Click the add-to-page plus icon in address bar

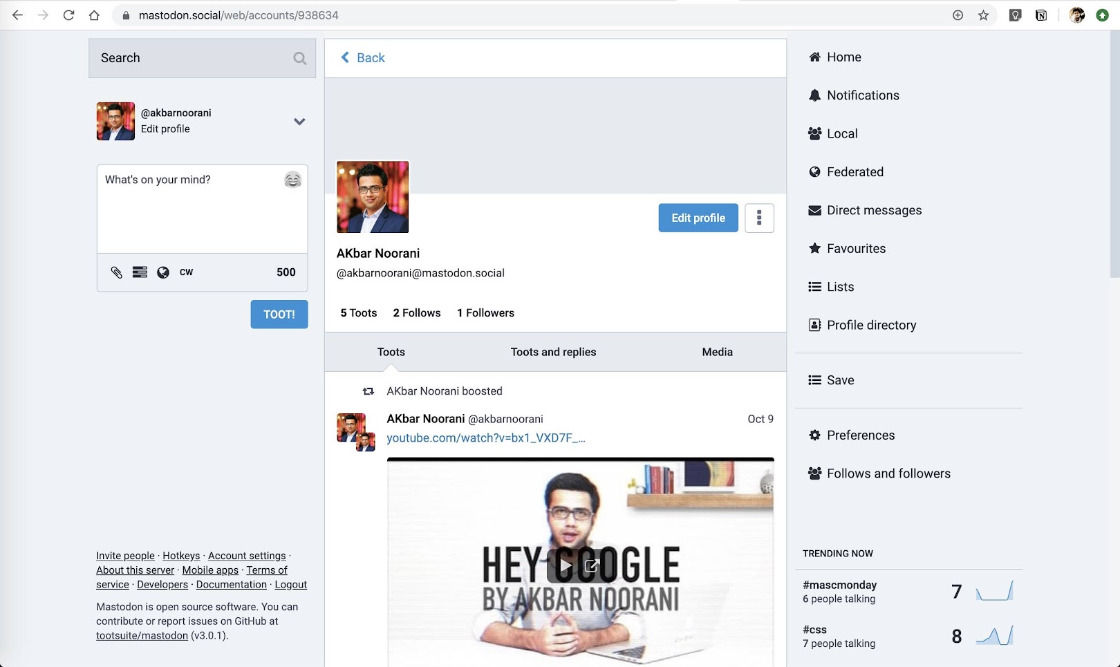point(958,15)
